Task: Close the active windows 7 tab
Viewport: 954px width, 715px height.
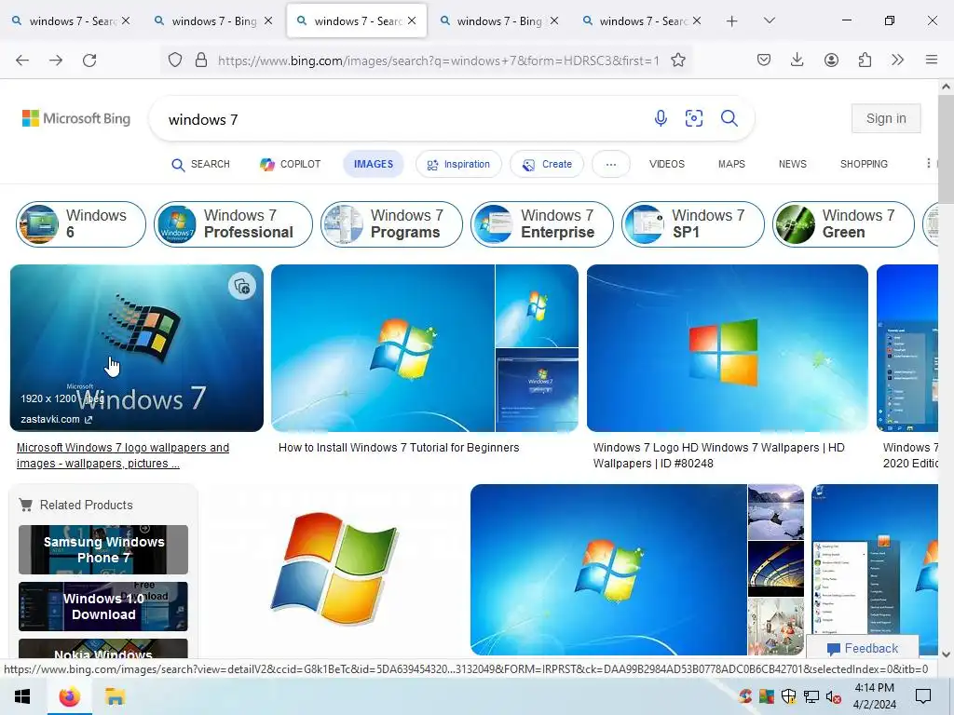Action: click(412, 21)
